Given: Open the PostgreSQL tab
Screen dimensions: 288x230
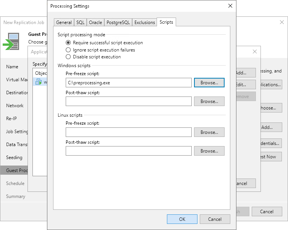Looking at the screenshot, I should click(118, 23).
